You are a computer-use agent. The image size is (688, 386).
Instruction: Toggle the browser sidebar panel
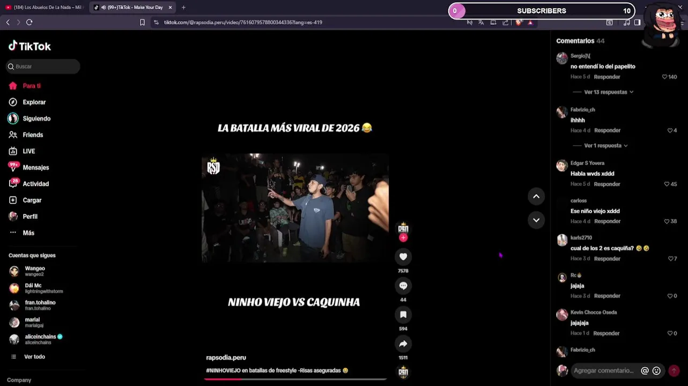click(x=637, y=22)
